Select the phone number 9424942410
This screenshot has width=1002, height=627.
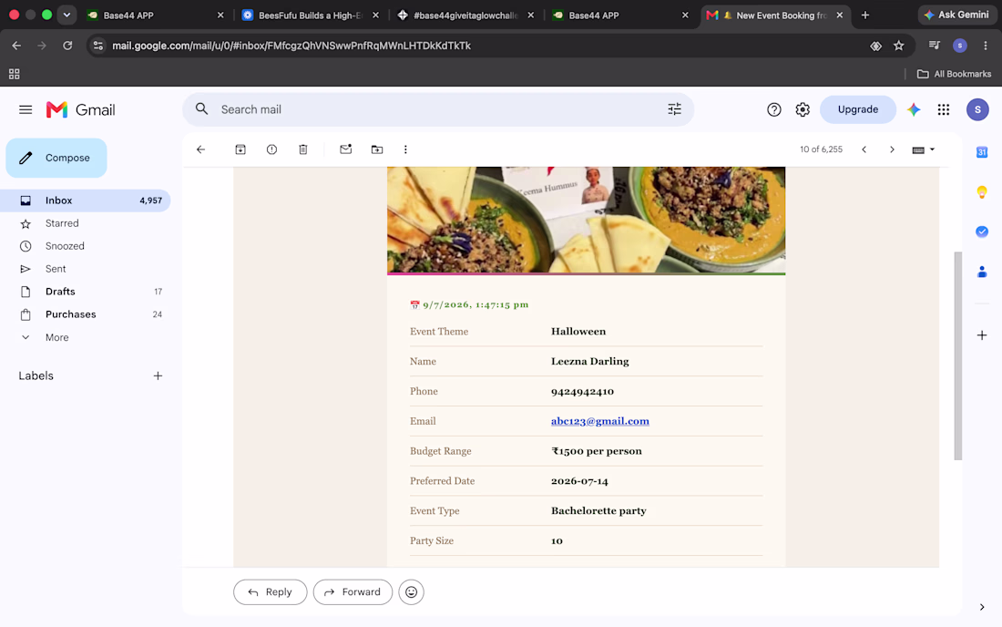click(x=582, y=391)
